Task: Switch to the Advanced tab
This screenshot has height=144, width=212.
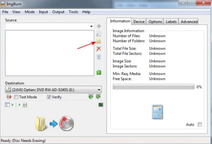Action: point(189,21)
